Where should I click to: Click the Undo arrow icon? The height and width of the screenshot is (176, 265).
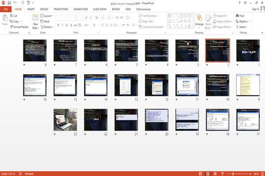click(x=15, y=3)
